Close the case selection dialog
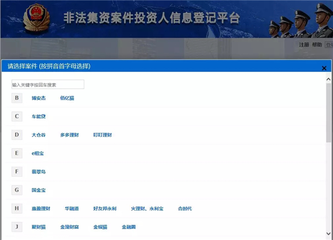The height and width of the screenshot is (240, 333). click(324, 68)
